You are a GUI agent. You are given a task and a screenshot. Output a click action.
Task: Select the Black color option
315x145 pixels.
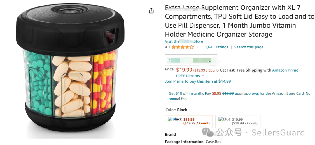189,122
